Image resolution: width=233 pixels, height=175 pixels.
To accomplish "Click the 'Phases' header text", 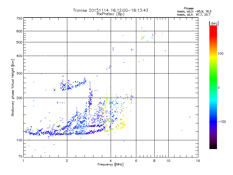I will click(x=188, y=8).
